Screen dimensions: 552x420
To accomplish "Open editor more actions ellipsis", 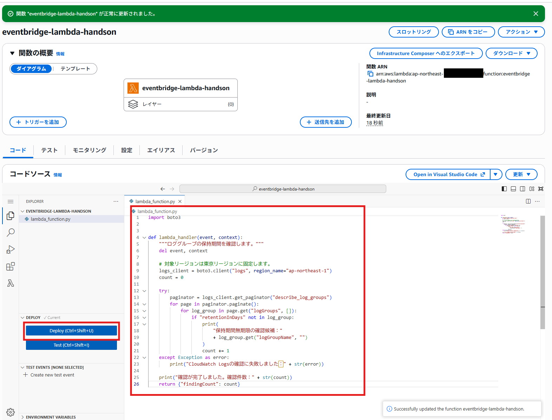I will 537,201.
